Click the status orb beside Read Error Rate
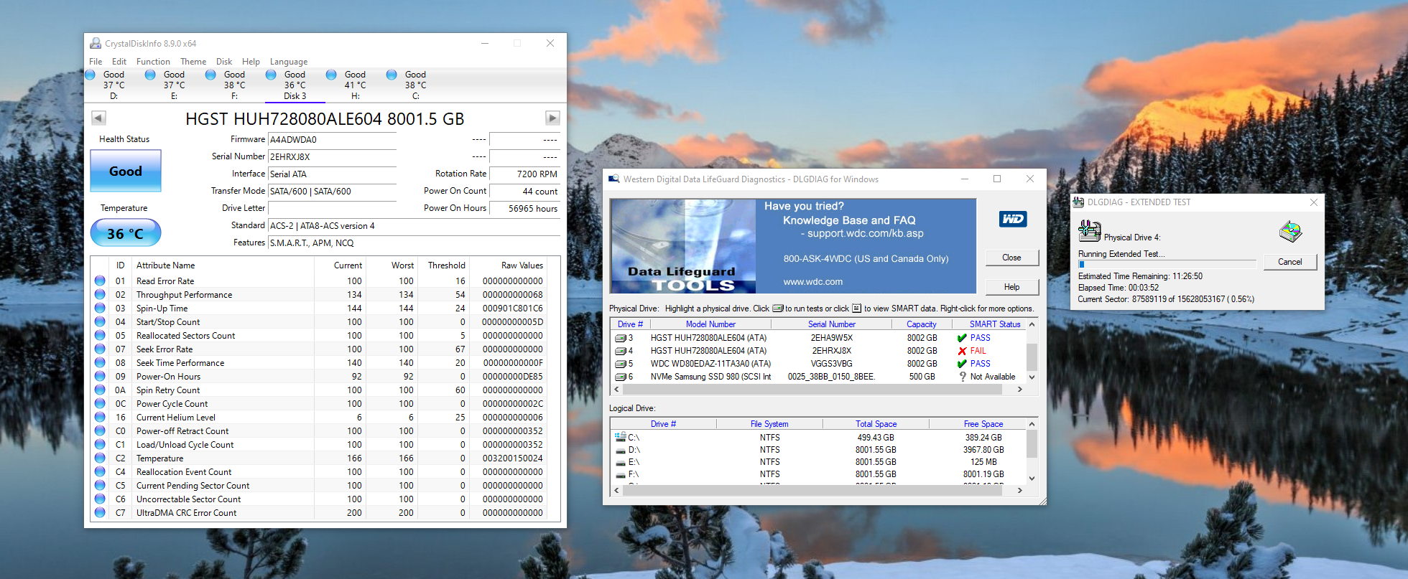Image resolution: width=1408 pixels, height=579 pixels. pyautogui.click(x=100, y=281)
